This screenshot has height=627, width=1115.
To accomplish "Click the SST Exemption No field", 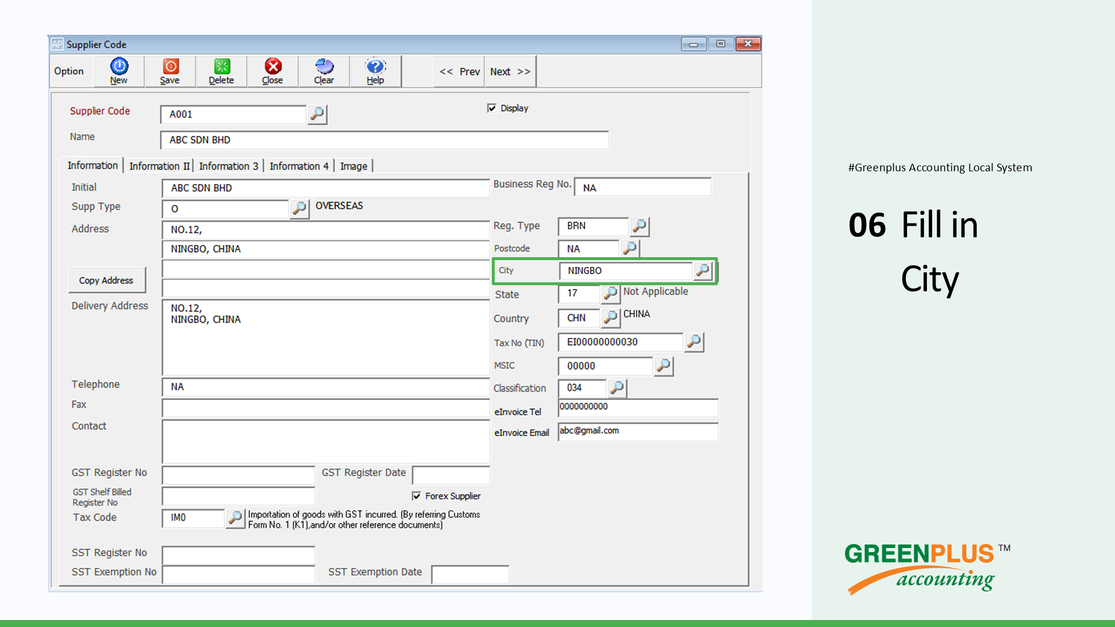I will click(x=239, y=575).
